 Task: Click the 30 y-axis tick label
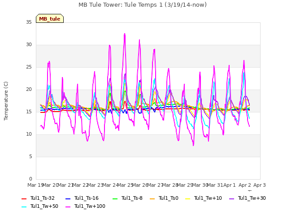pyautogui.click(x=29, y=45)
